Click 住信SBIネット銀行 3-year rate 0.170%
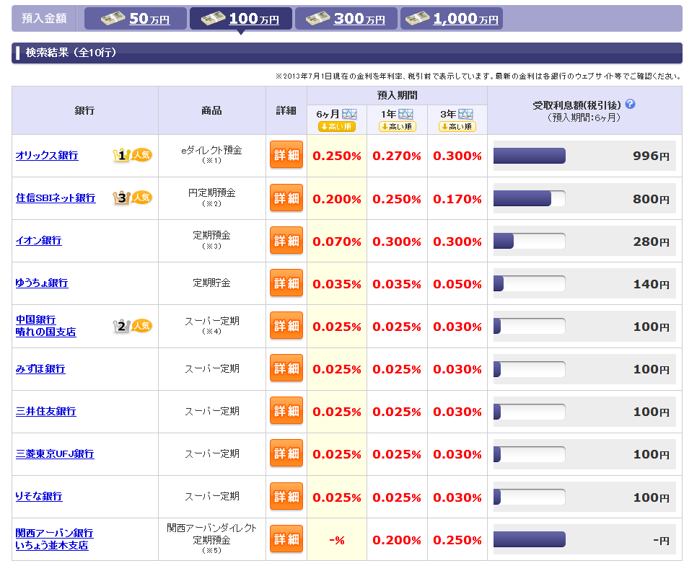The width and height of the screenshot is (684, 571). pos(457,199)
